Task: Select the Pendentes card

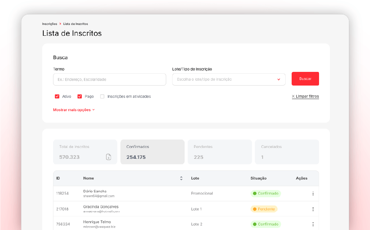Action: [220, 152]
